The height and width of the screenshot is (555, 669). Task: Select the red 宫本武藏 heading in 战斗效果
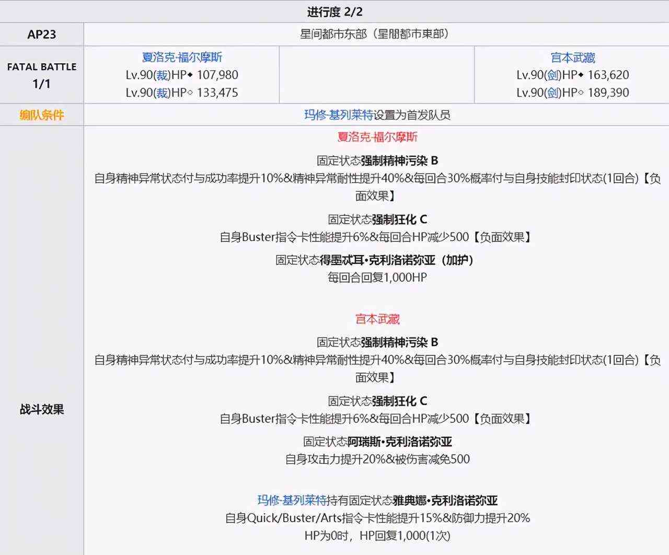[x=377, y=319]
